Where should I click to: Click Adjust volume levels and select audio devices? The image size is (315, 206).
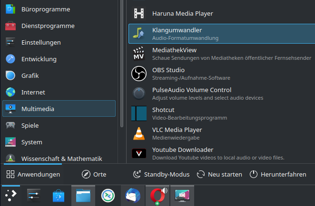click(208, 98)
